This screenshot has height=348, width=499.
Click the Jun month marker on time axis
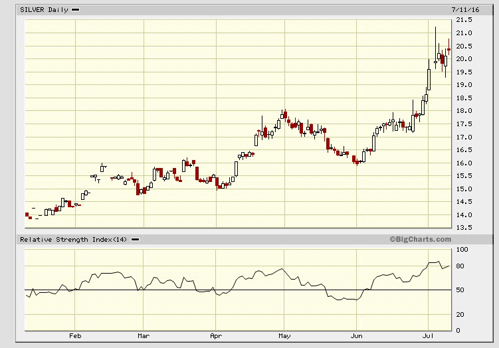click(357, 337)
